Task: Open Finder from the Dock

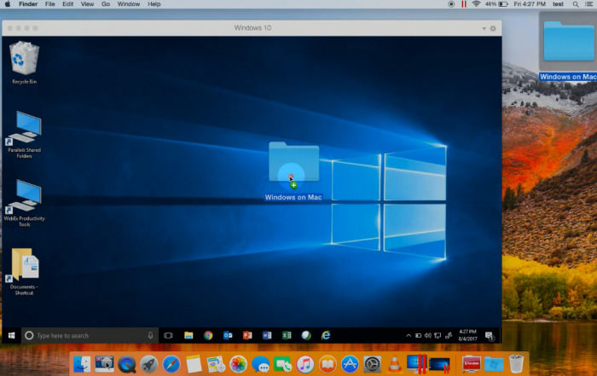Action: [x=82, y=364]
